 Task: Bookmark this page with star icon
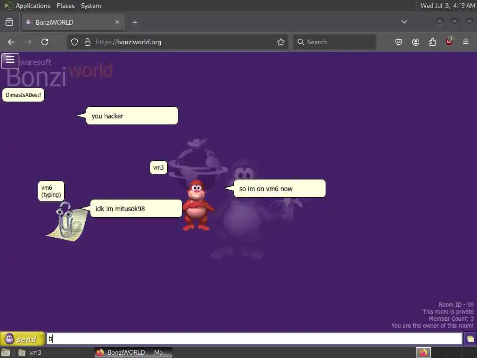(281, 42)
